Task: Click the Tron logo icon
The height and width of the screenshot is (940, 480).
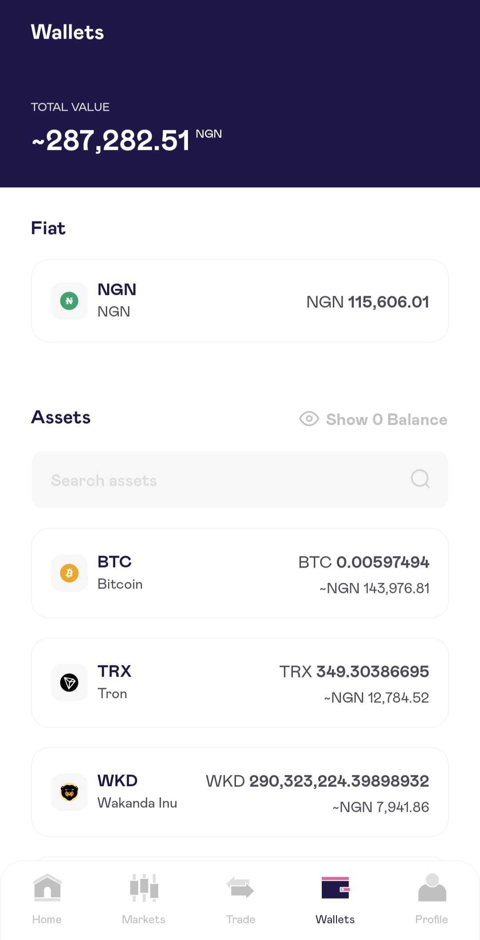Action: [x=69, y=682]
